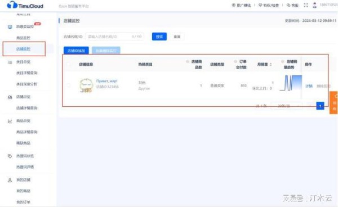Click the Привет, мир! store avatar image
This screenshot has height=207, width=338.
coord(86,85)
